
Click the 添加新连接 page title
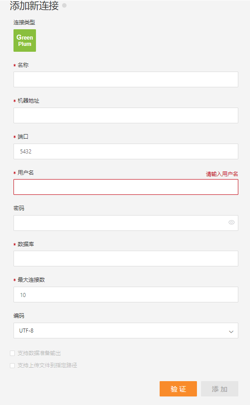pyautogui.click(x=34, y=6)
